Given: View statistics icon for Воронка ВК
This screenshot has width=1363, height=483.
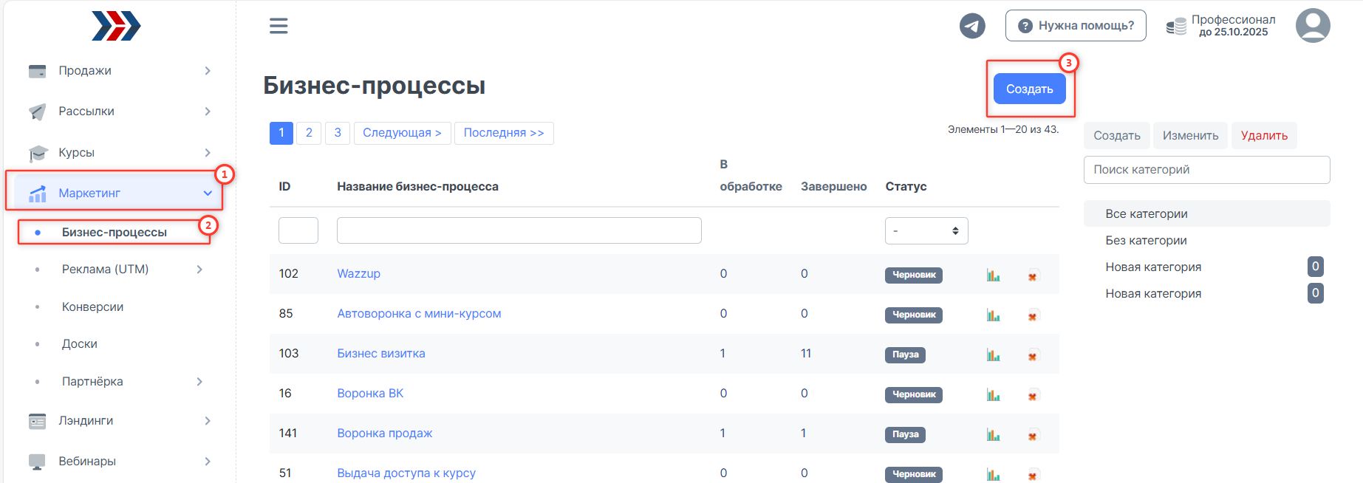Looking at the screenshot, I should 993,395.
